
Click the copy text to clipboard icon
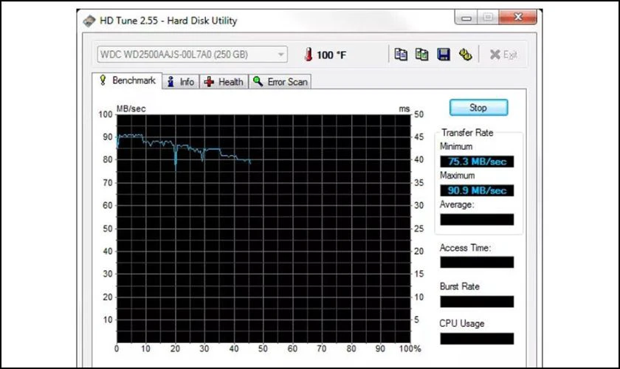pos(401,54)
